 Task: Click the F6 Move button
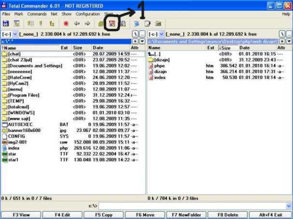coord(145,215)
